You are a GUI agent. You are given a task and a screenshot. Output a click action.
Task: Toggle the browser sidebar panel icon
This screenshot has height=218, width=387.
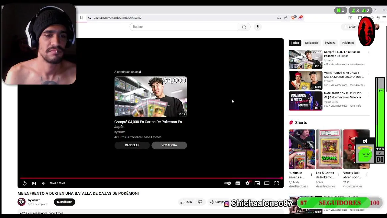tap(360, 18)
